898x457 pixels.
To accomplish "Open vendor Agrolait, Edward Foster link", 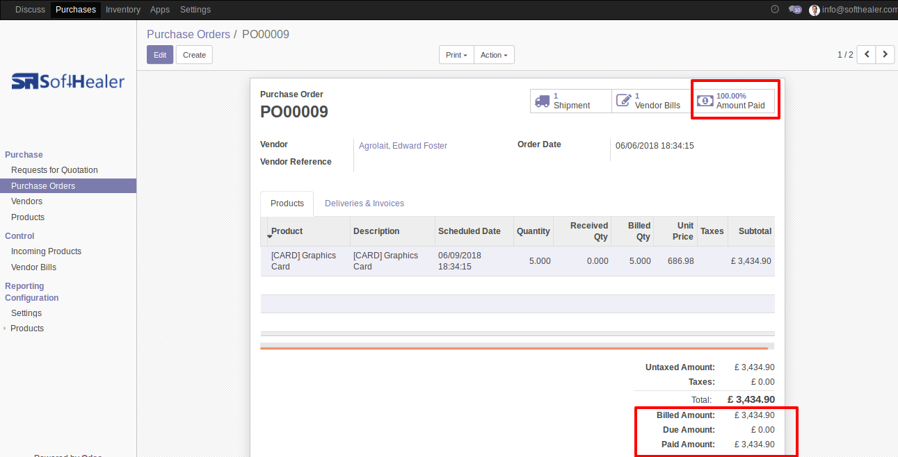I will [403, 146].
